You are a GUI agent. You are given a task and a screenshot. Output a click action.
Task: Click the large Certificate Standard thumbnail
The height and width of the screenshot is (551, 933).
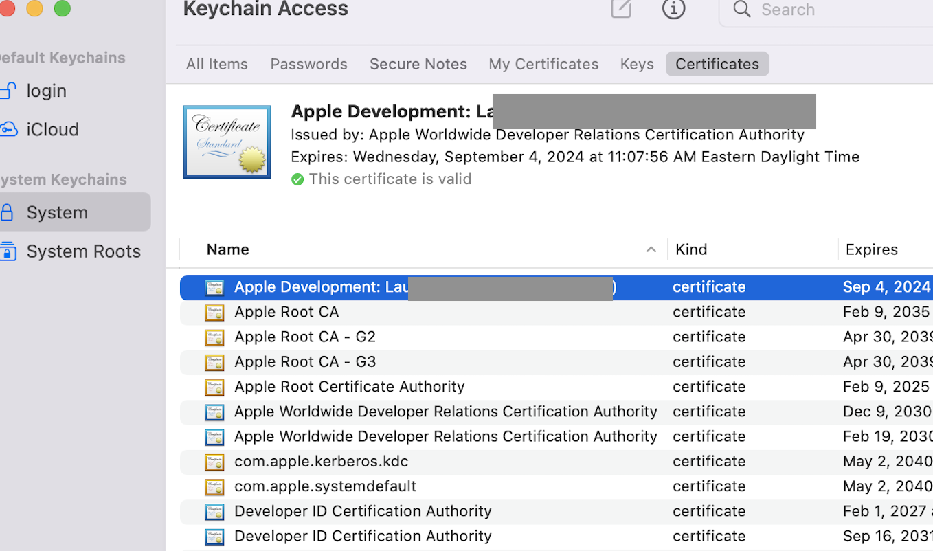227,142
